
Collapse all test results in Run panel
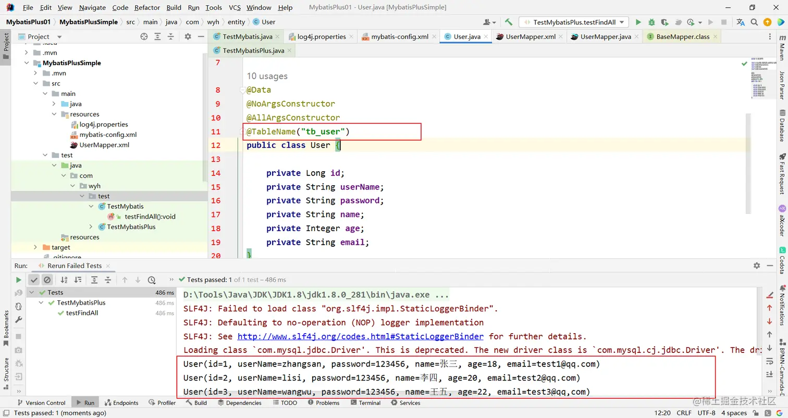[108, 280]
